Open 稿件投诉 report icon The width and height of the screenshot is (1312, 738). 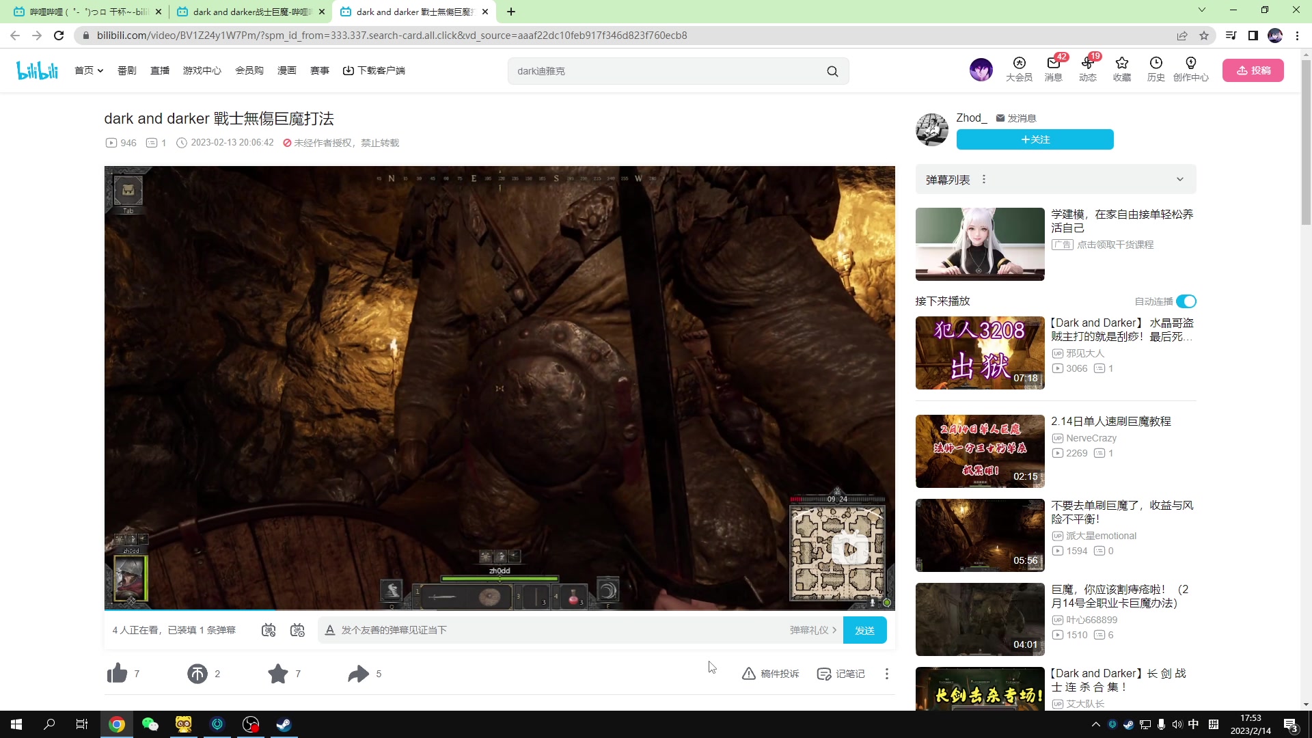[x=770, y=674]
